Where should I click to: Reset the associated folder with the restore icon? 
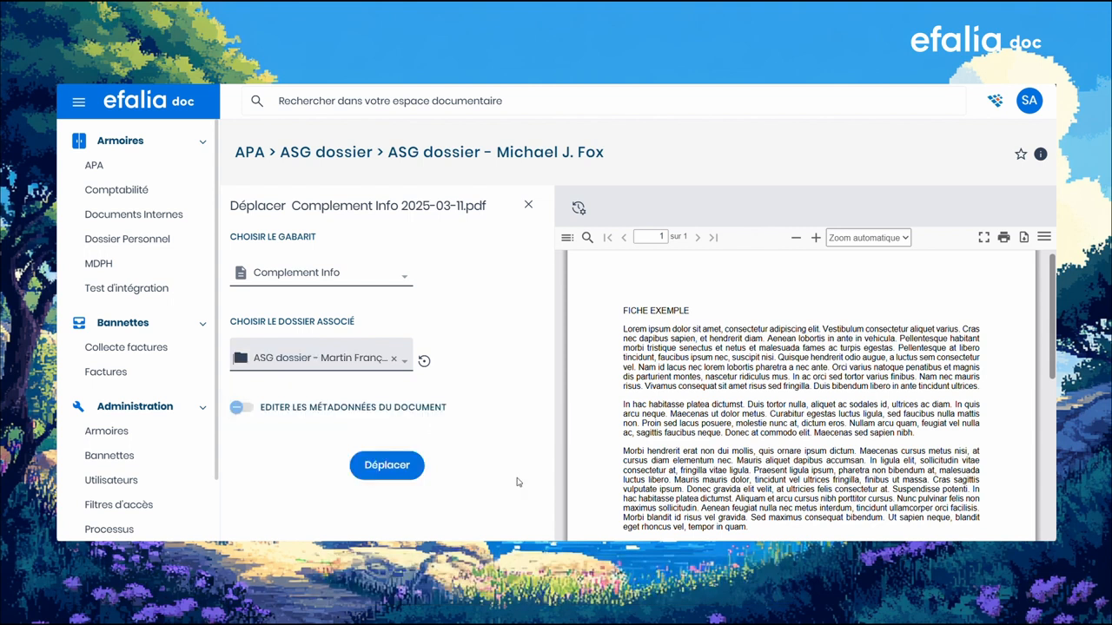(x=424, y=361)
